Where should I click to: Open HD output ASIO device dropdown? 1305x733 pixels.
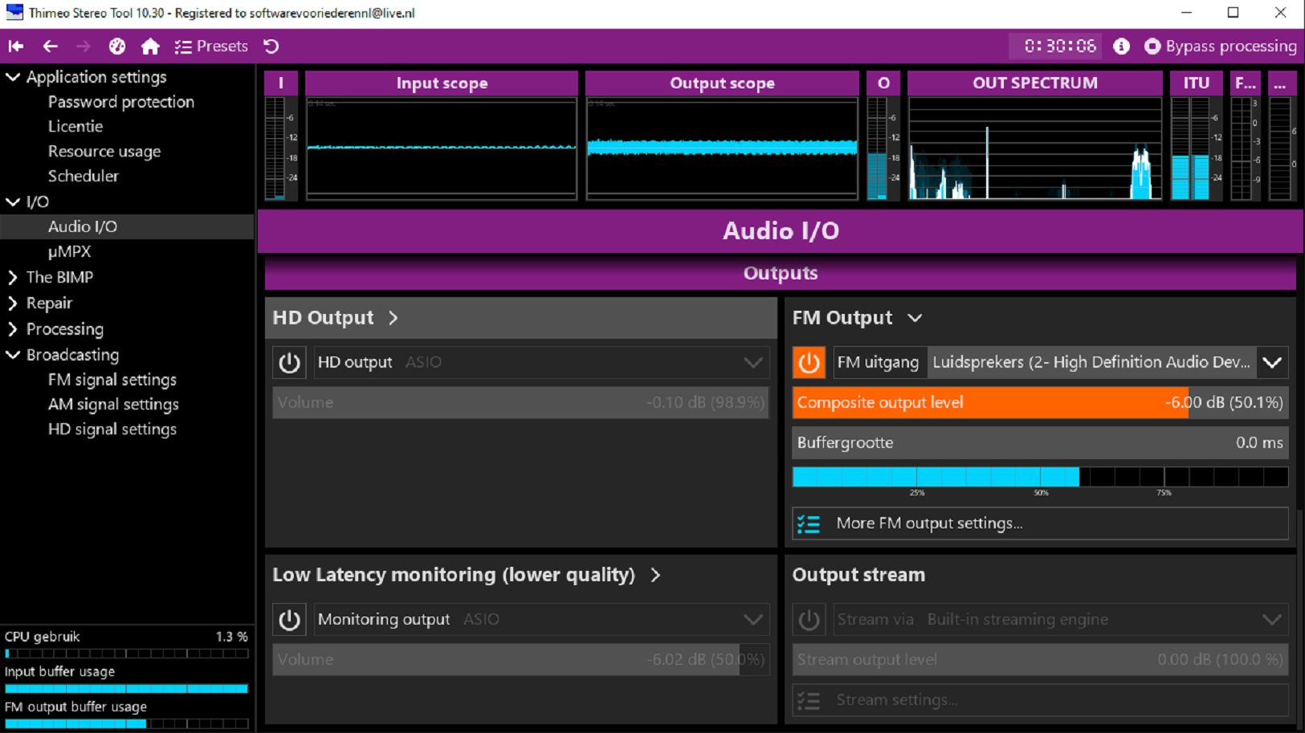[x=541, y=362]
